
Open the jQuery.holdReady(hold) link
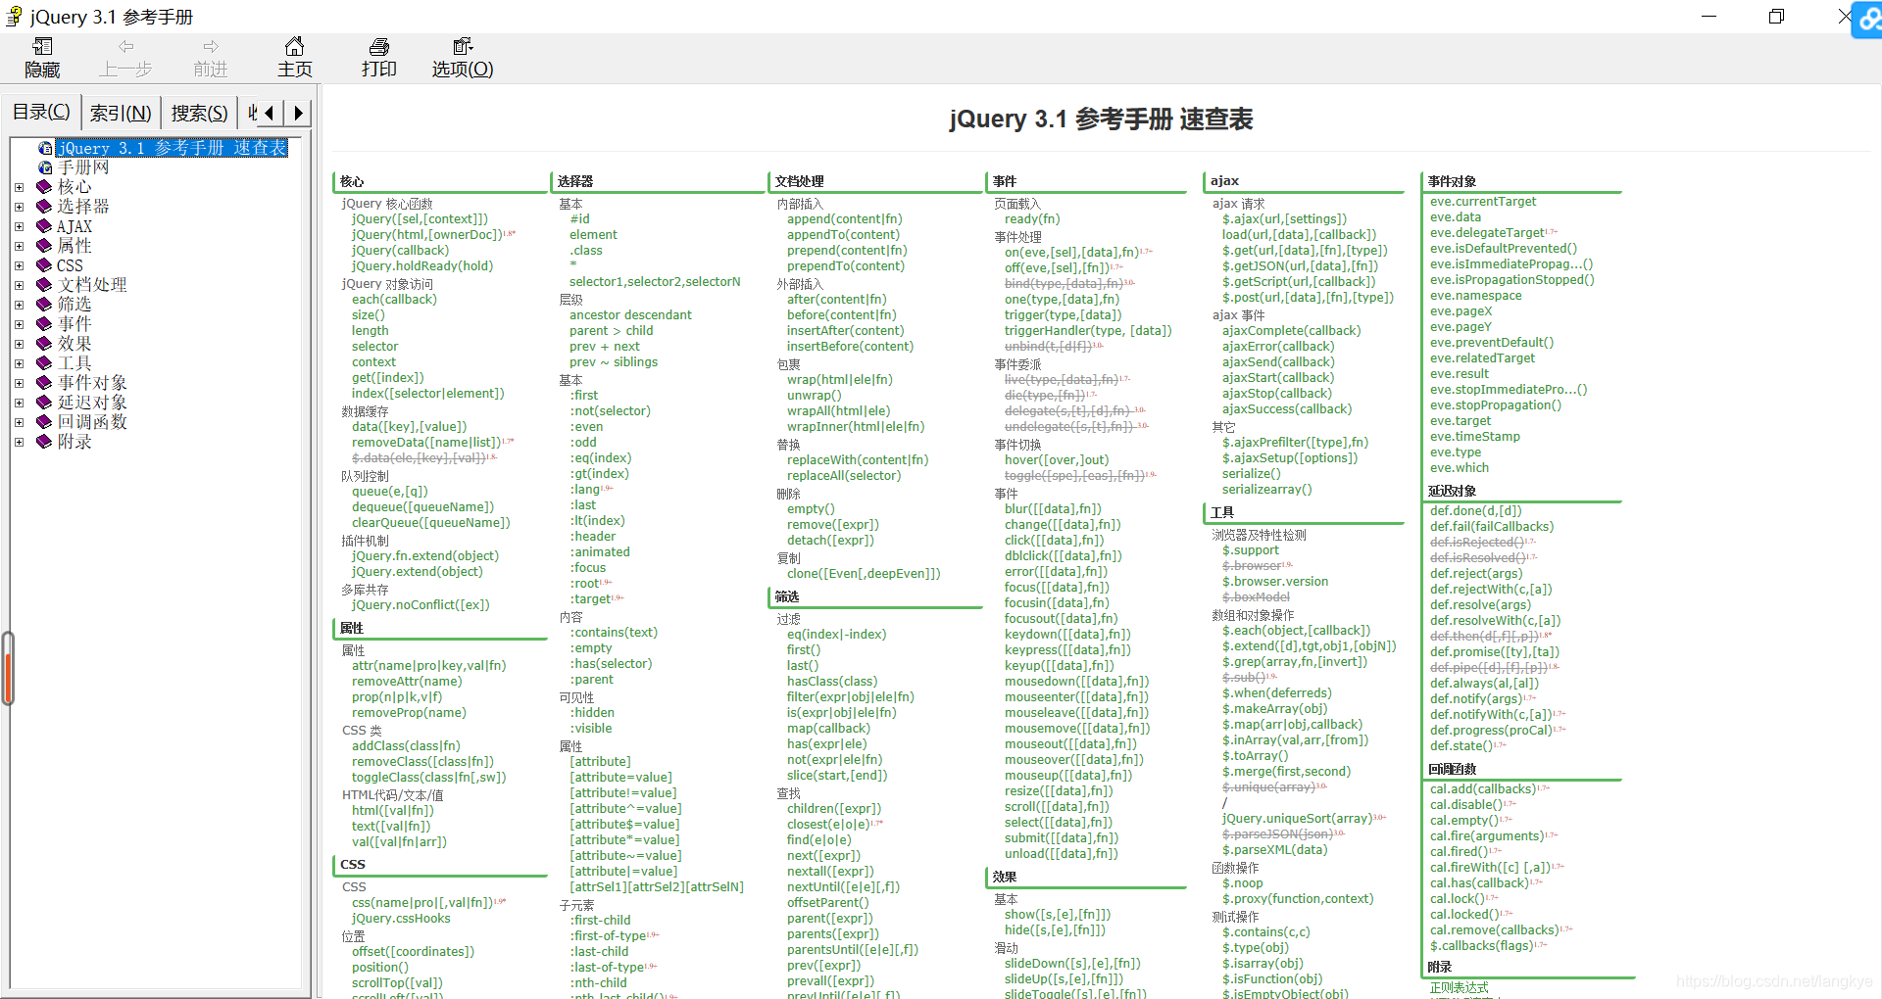pos(422,266)
